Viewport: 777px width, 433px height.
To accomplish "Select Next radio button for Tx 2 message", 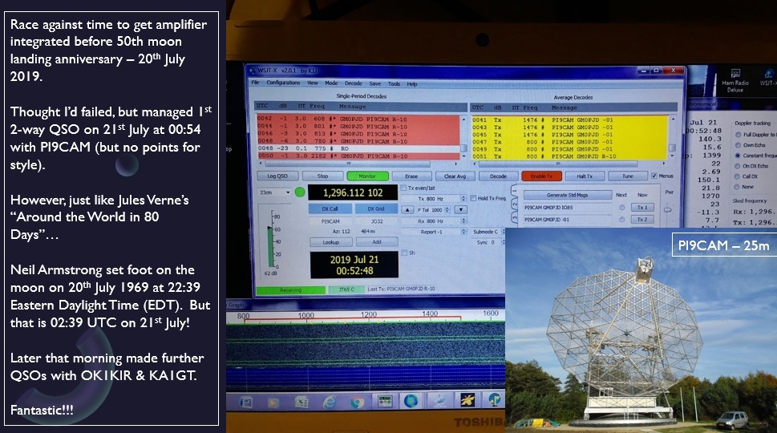I will (622, 220).
